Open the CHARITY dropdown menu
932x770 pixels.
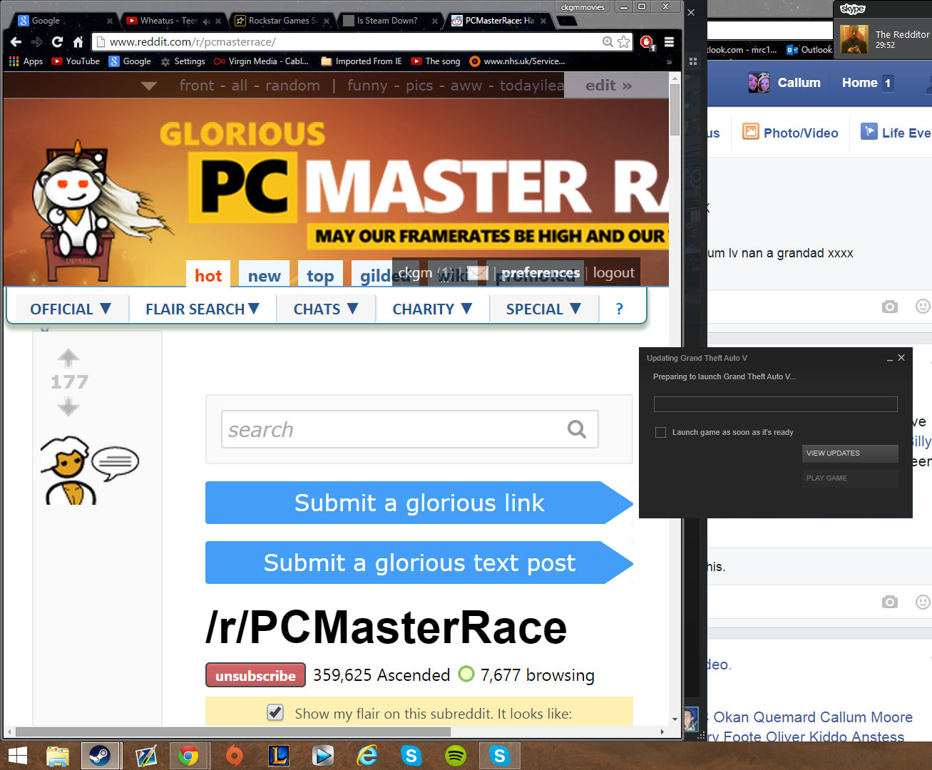tap(432, 309)
